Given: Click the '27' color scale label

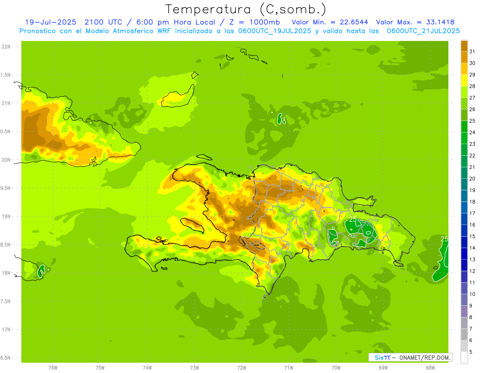Looking at the screenshot, I should click(473, 97).
